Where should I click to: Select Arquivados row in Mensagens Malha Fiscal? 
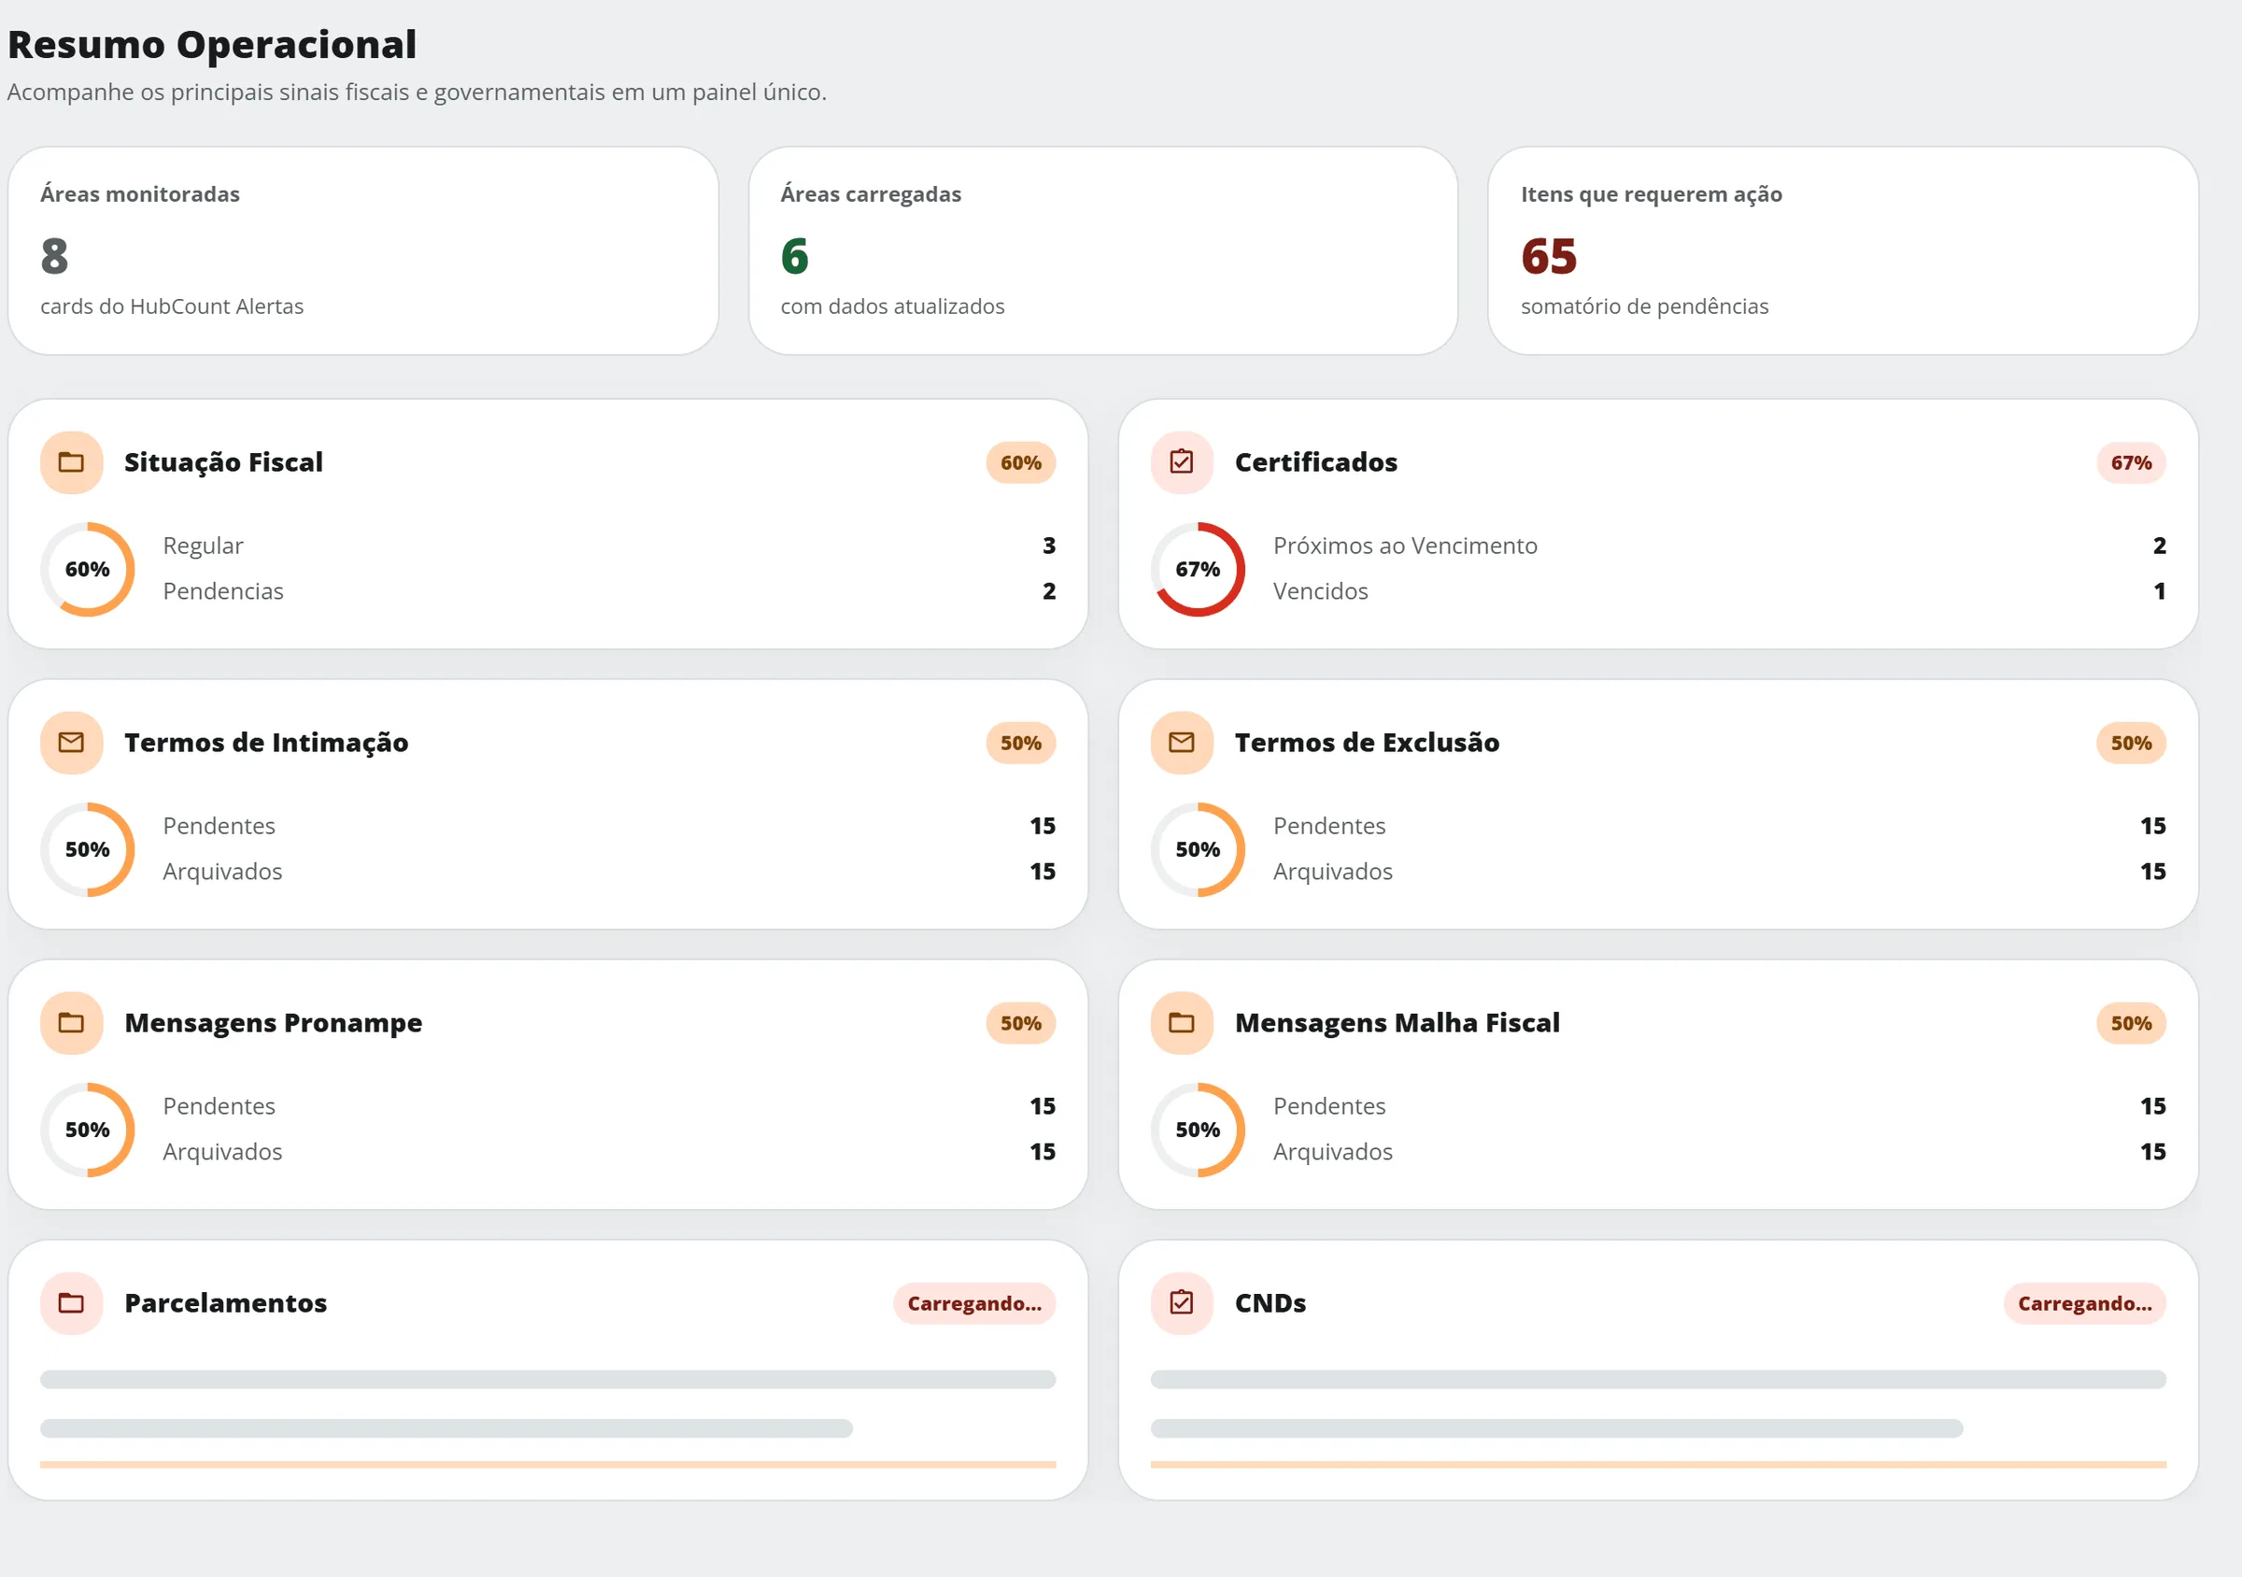tap(1720, 1152)
